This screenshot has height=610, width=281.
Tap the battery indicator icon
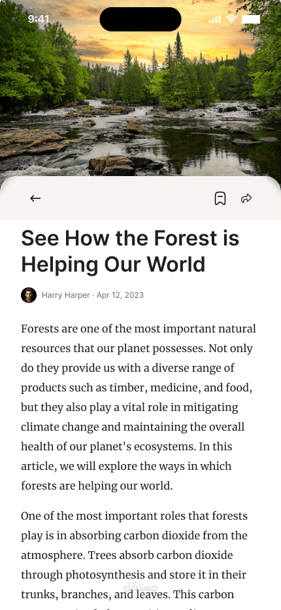pyautogui.click(x=251, y=19)
